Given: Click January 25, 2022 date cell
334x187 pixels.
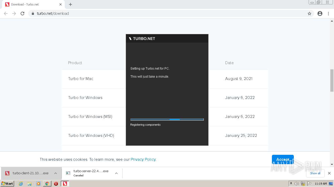Looking at the screenshot, I should click(241, 136).
